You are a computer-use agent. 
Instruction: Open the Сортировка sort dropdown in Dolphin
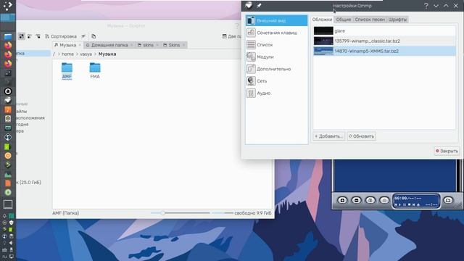61,36
